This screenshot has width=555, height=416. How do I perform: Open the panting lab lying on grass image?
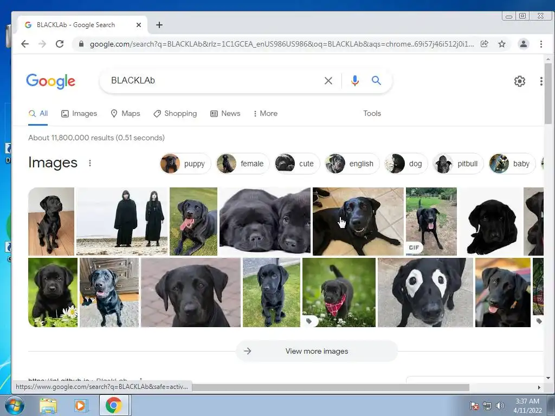[x=193, y=222]
